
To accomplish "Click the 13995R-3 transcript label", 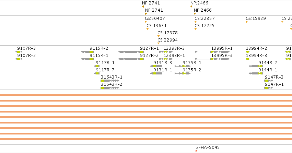I will click(222, 56).
